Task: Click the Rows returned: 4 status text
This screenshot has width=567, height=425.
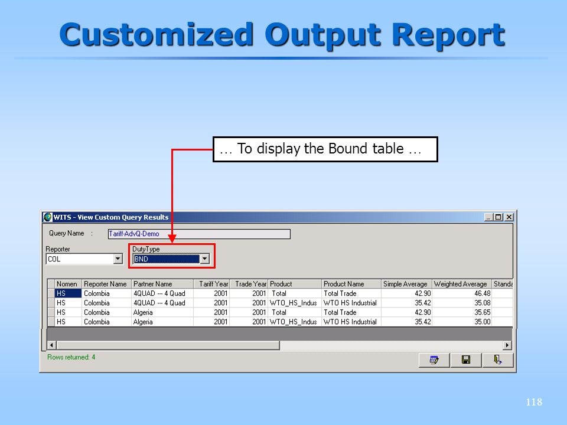Action: click(71, 357)
